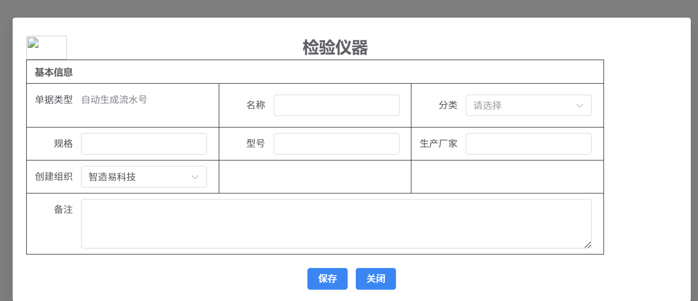Focus the 备注 remarks textarea

pos(336,224)
